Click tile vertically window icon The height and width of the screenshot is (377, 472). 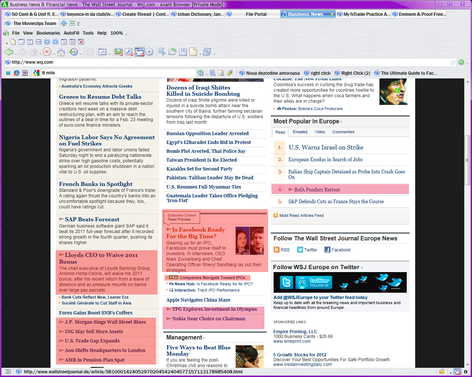(x=30, y=42)
